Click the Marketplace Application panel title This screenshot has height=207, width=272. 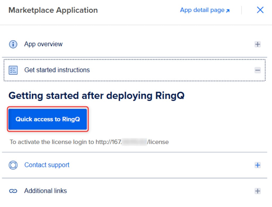coord(53,10)
